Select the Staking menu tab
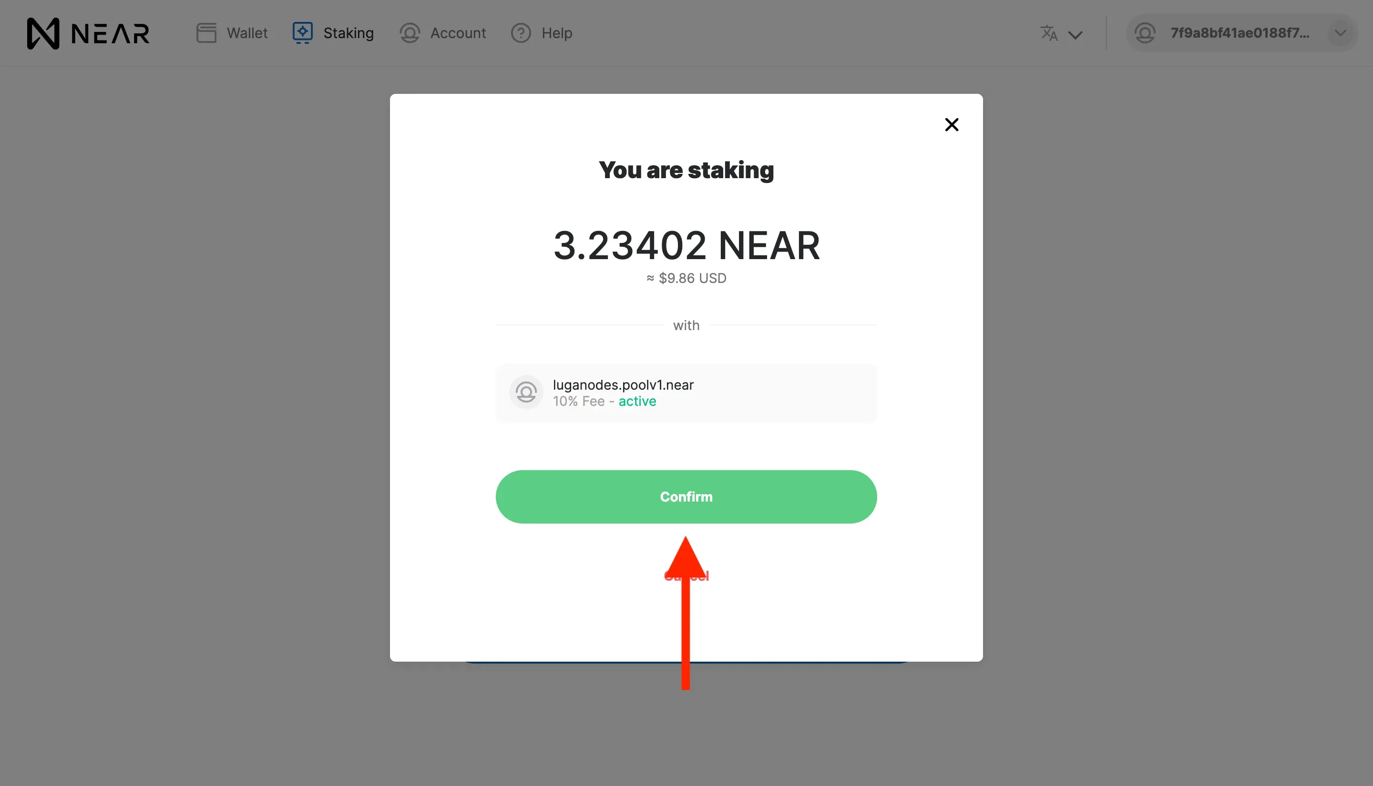The width and height of the screenshot is (1373, 786). point(334,32)
